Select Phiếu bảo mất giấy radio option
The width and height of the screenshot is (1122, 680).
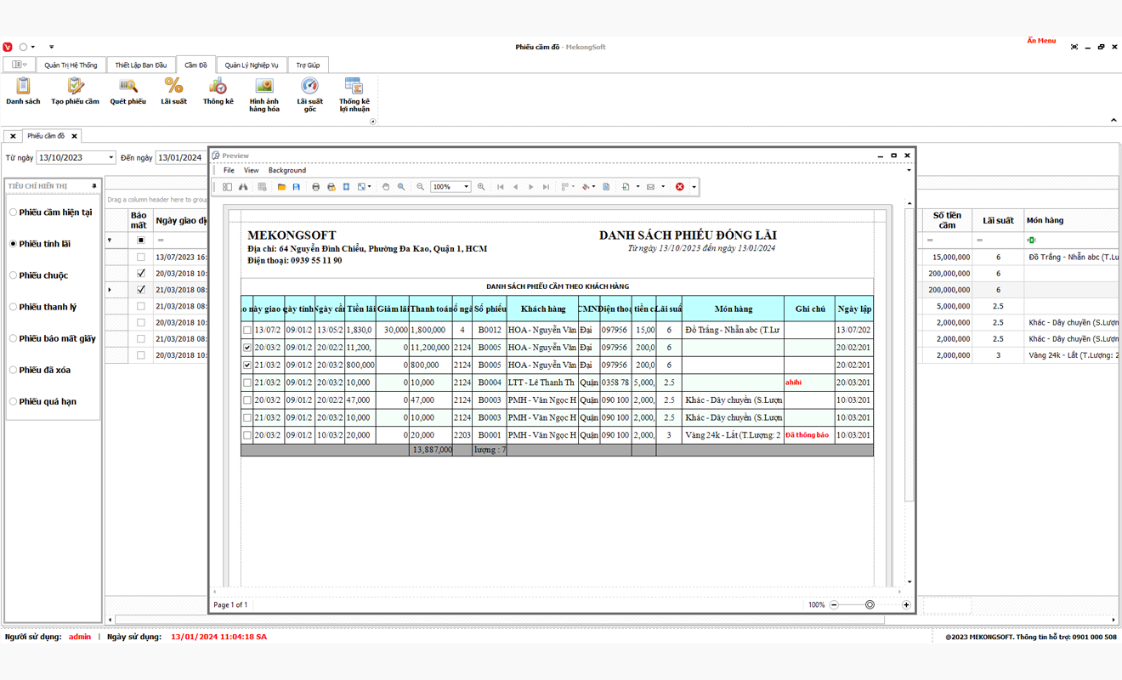[x=53, y=338]
